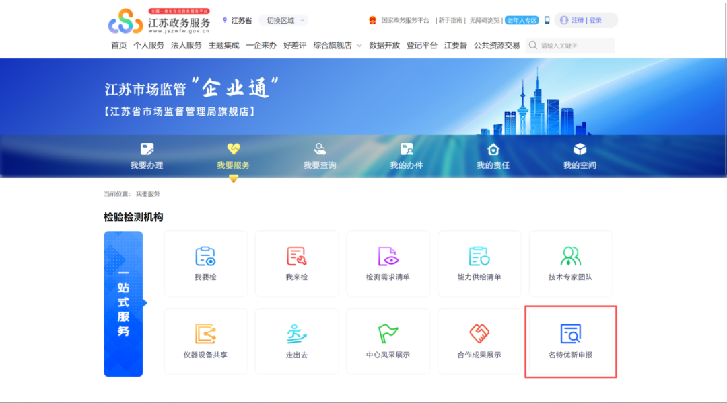Click the 合作成果展示 handshake icon
The height and width of the screenshot is (403, 727).
click(x=479, y=332)
